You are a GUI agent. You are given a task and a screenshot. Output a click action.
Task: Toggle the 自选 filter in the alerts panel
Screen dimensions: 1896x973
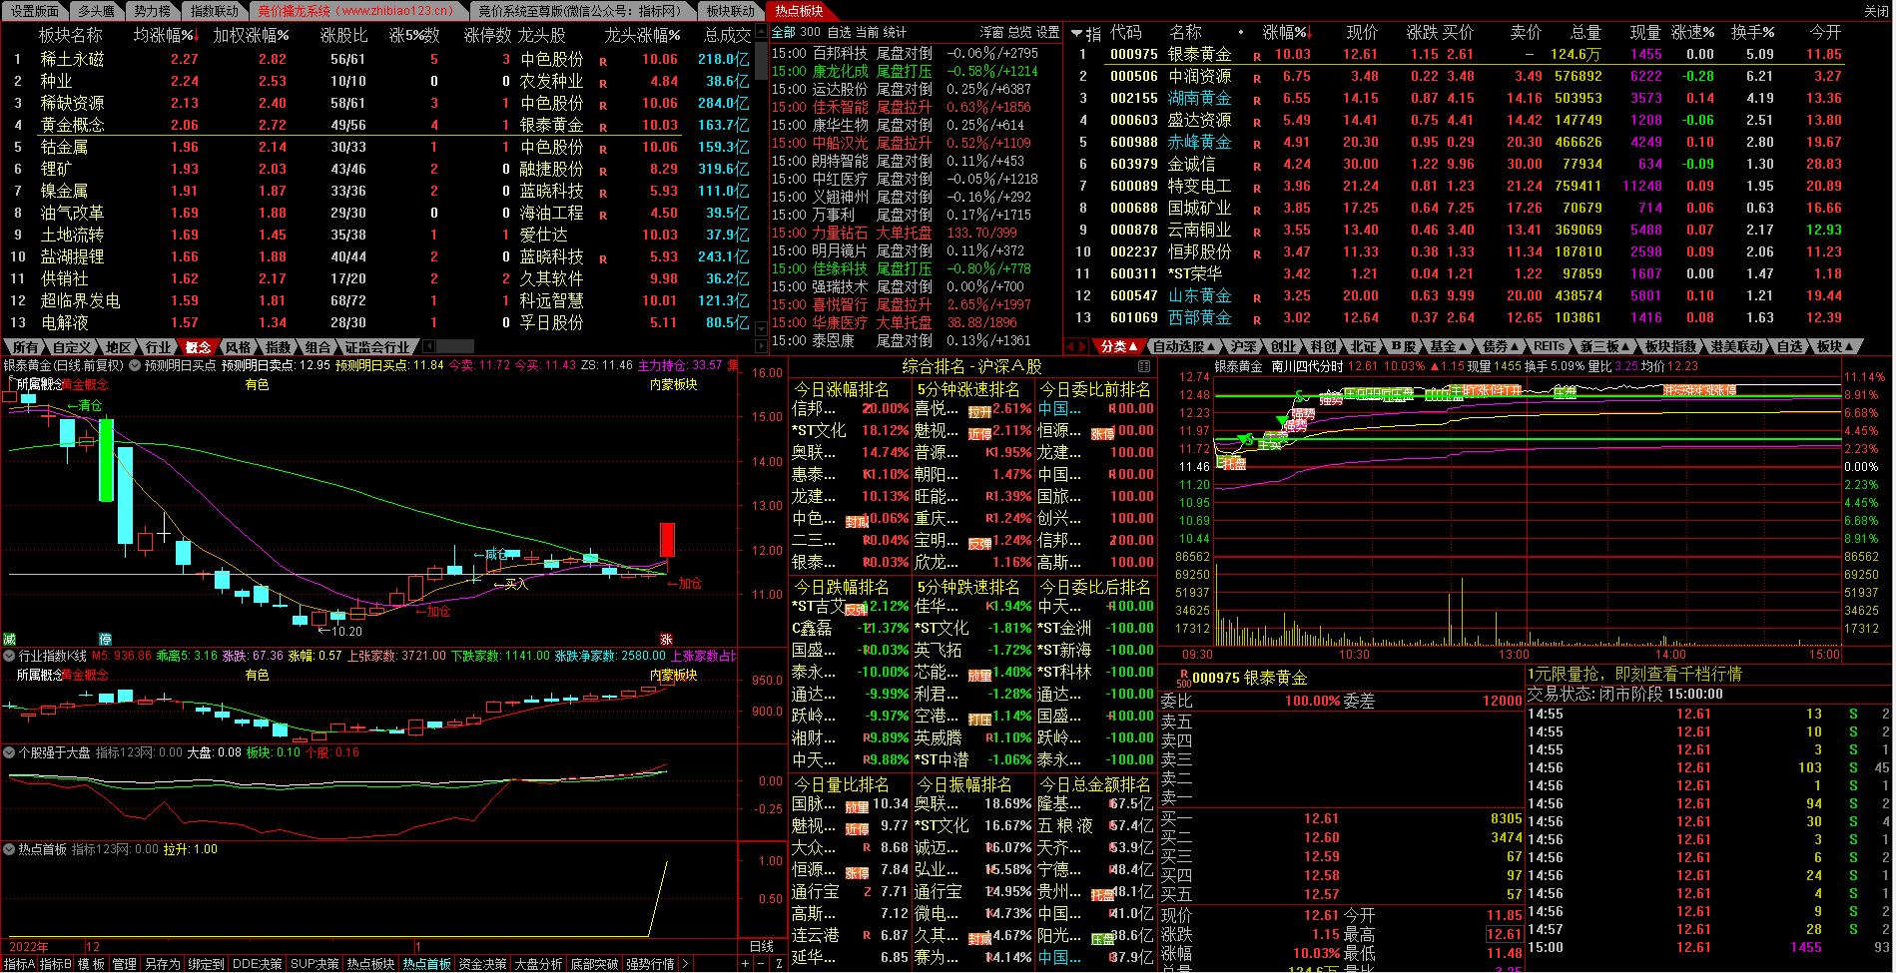pyautogui.click(x=840, y=32)
